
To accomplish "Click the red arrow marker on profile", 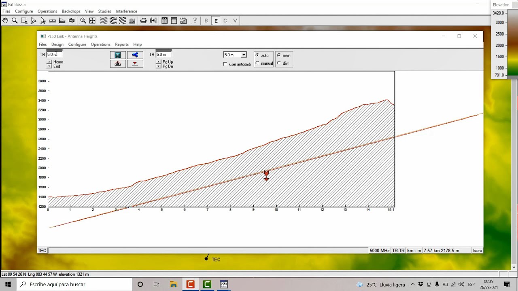I will click(266, 175).
